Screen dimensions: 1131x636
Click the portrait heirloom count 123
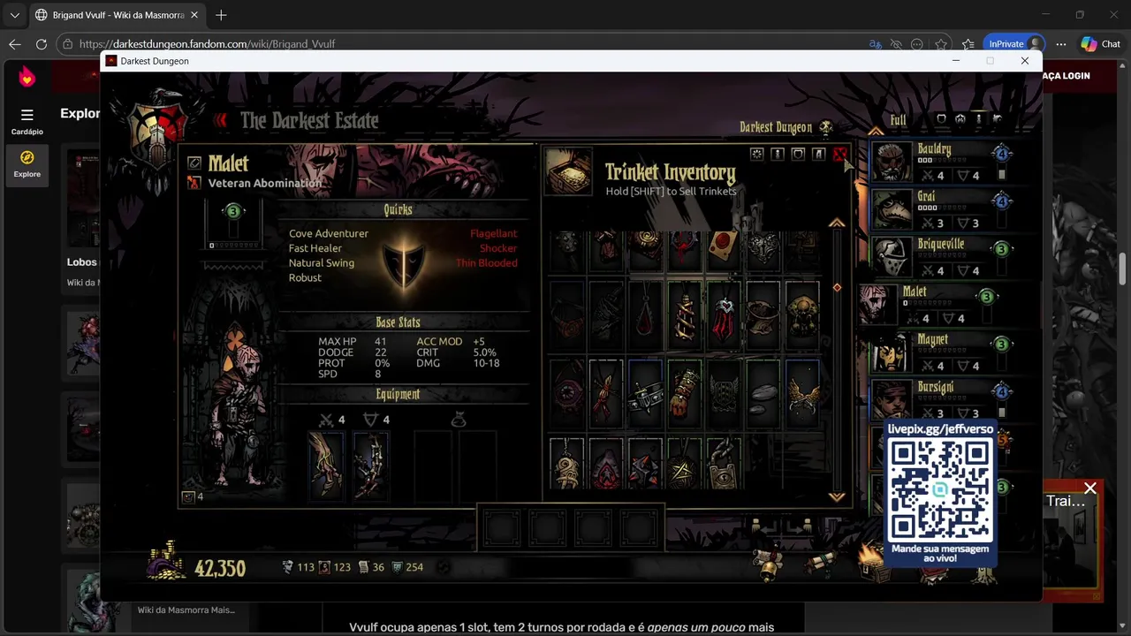[335, 567]
